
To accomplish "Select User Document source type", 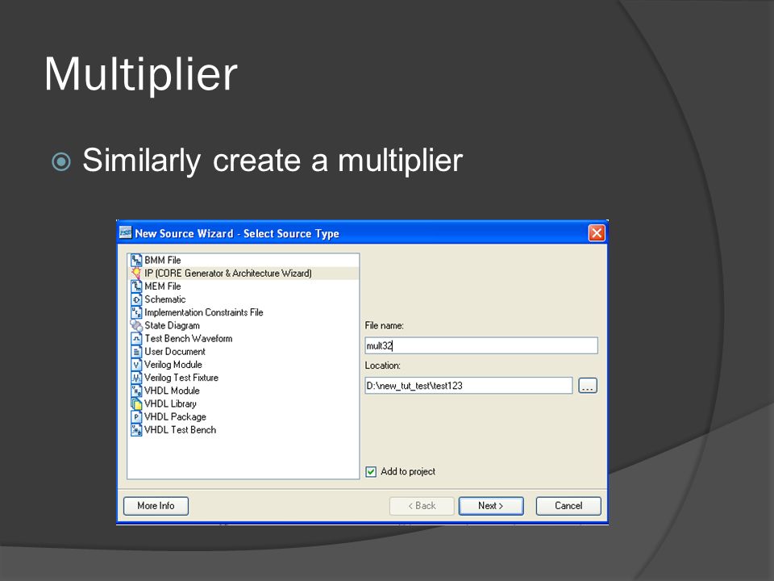I will coord(175,352).
